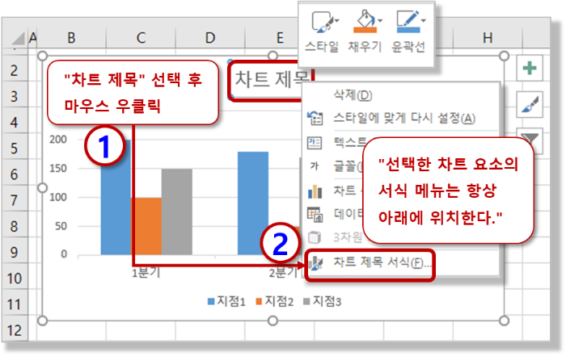The height and width of the screenshot is (356, 566).
Task: Click the orange 1분기 bar
Action: (146, 226)
